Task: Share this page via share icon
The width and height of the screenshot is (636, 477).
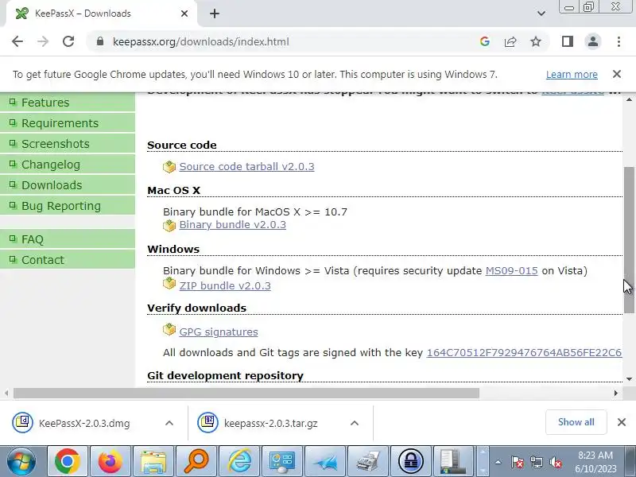Action: [510, 41]
